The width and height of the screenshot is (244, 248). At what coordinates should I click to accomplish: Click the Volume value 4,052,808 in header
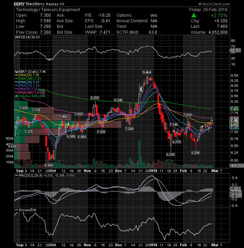[218, 32]
